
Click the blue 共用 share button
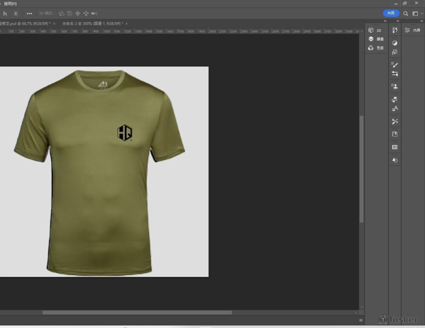click(x=391, y=14)
